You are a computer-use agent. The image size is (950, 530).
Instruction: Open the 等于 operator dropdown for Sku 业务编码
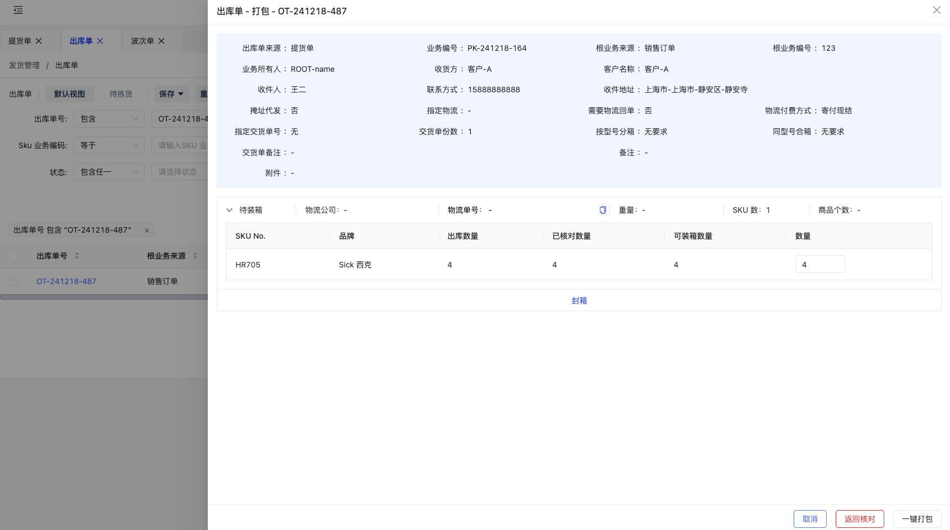(109, 145)
